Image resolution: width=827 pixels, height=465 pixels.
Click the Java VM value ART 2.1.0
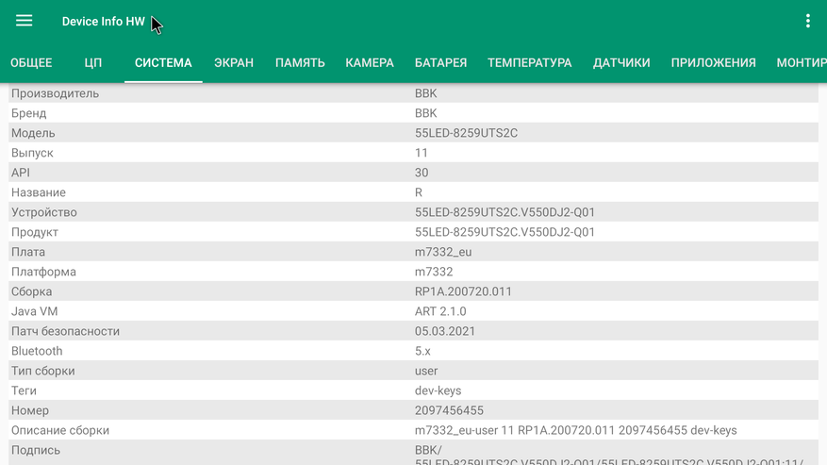tap(440, 311)
